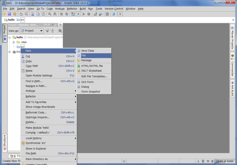
Task: Choose XSLT Stylesheet from New submenu
Action: click(94, 71)
